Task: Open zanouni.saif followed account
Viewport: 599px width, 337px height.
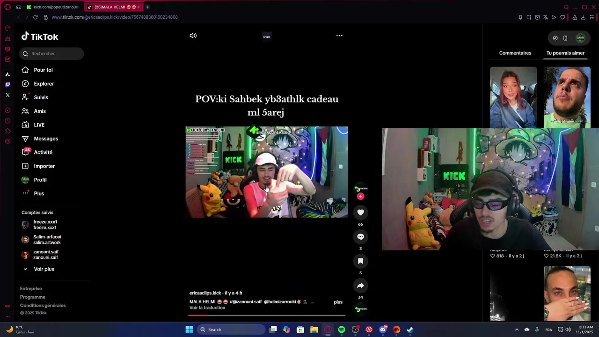Action: click(x=40, y=255)
